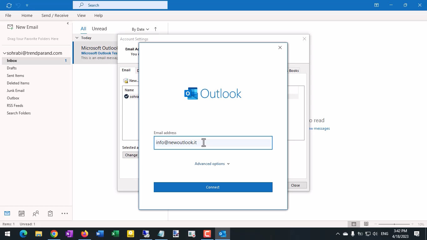Close the Account Settings window with X
Viewport: 427px width, 240px height.
point(304,39)
